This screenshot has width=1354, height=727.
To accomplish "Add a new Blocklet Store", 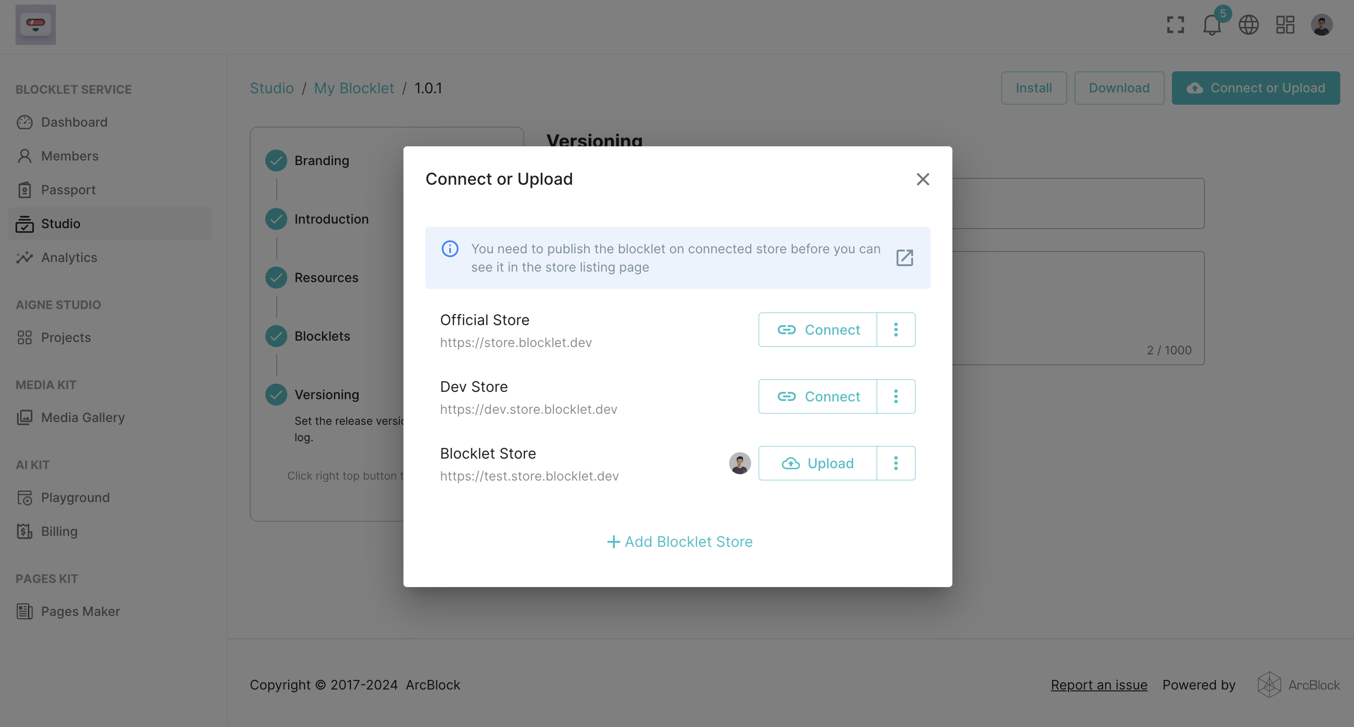I will (679, 541).
